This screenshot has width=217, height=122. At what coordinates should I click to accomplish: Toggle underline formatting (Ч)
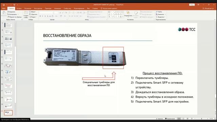point(45,16)
